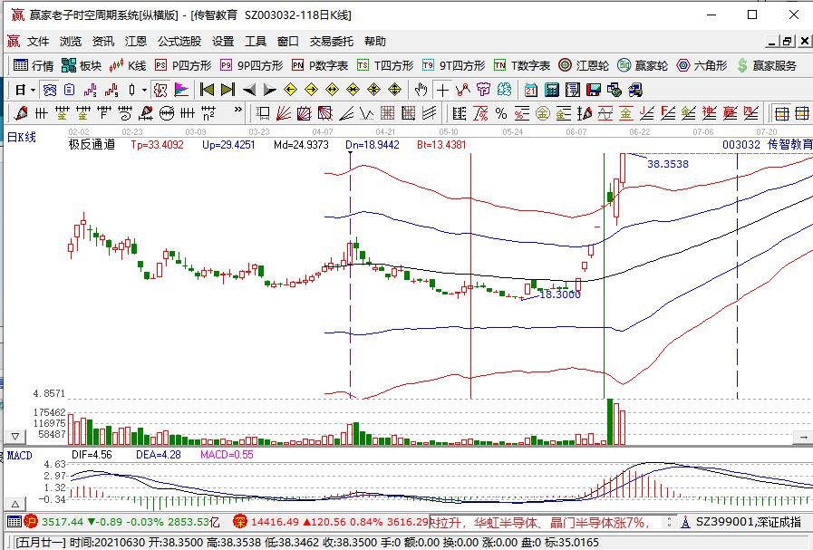Switch to the K线 candlestick chart
The height and width of the screenshot is (550, 813).
pos(128,65)
